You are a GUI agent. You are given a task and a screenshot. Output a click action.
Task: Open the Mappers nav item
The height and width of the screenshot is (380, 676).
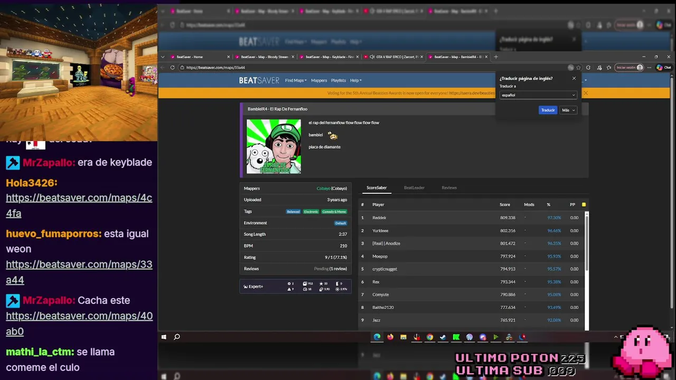318,80
